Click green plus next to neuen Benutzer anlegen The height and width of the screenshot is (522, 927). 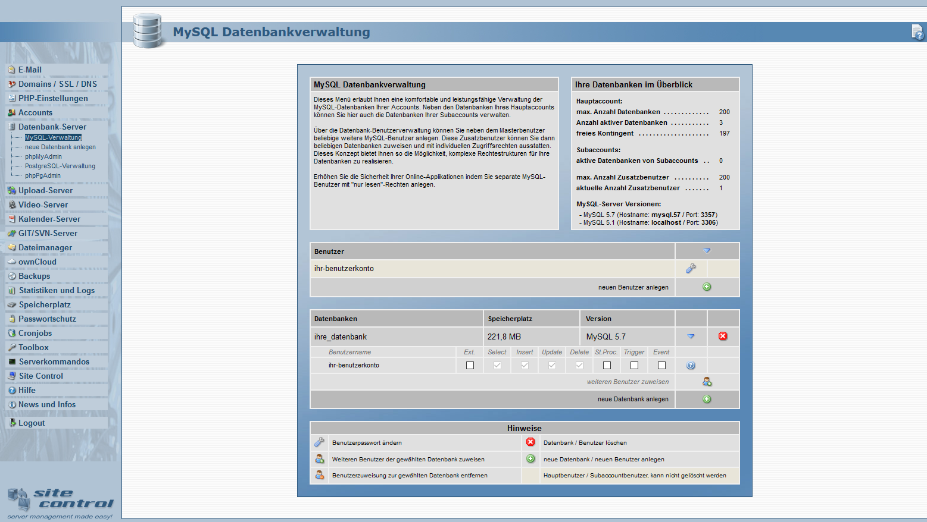click(707, 287)
